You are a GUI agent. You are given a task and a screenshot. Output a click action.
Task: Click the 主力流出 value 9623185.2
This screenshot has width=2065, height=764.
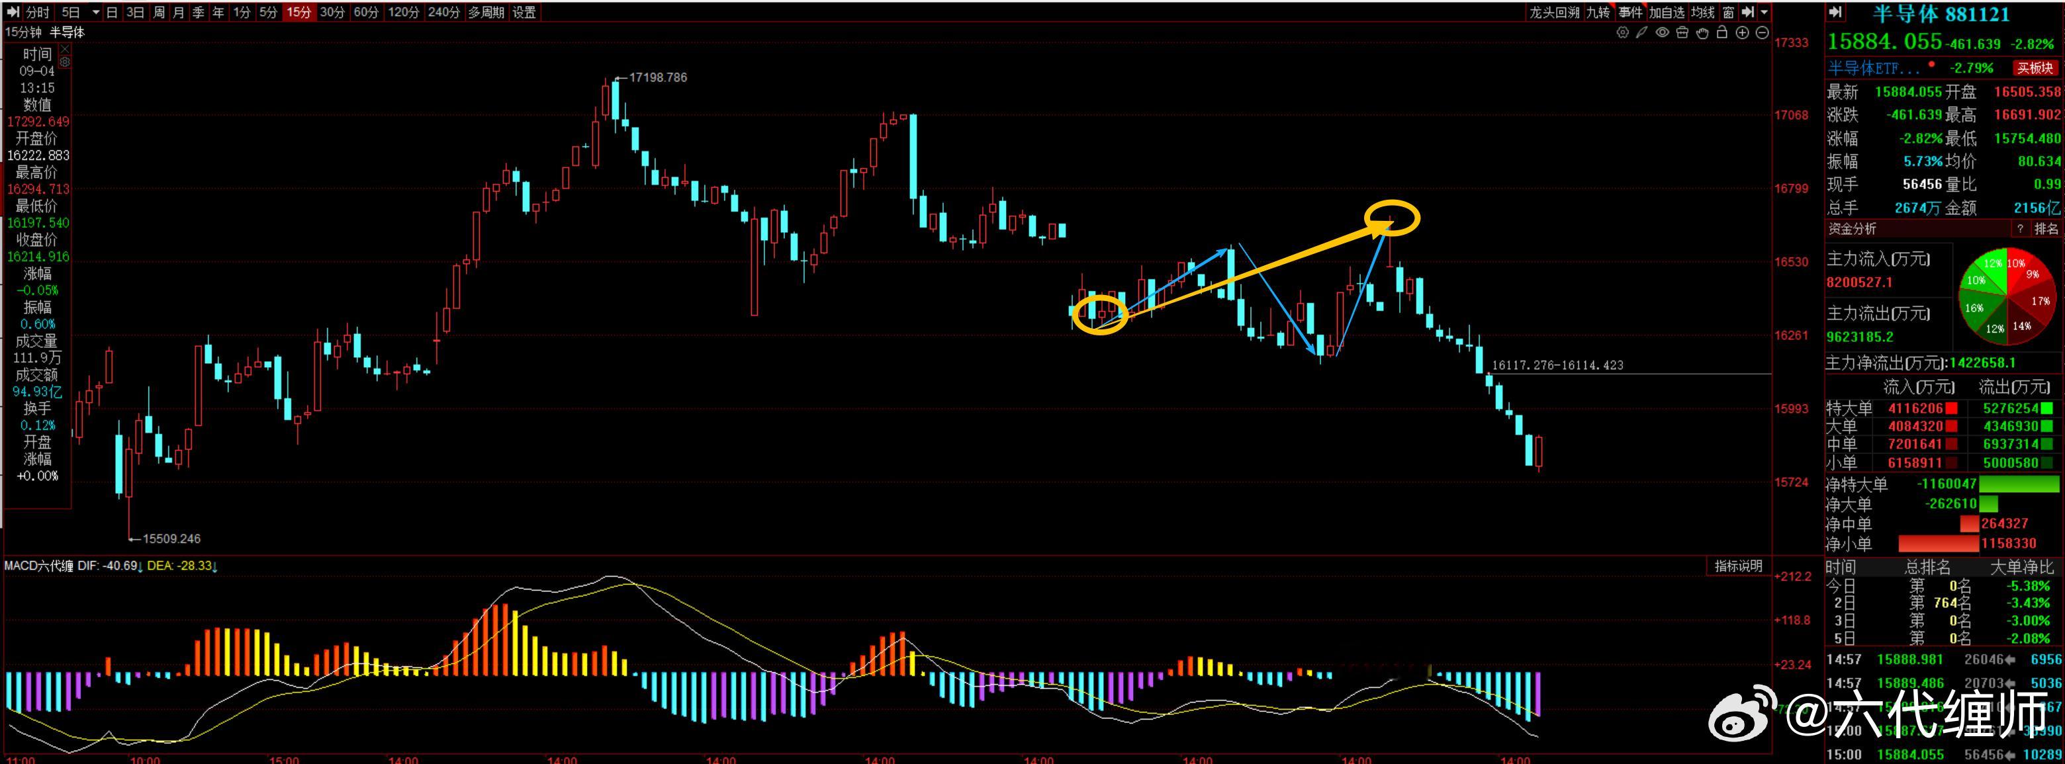tap(1860, 336)
